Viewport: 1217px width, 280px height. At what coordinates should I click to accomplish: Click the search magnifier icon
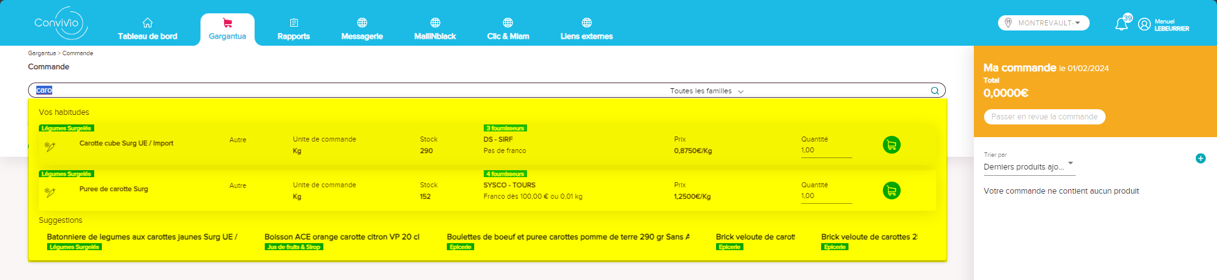point(935,91)
